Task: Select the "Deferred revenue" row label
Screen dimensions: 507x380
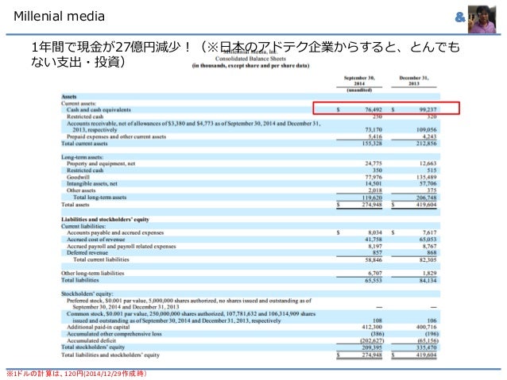Action: tap(87, 253)
